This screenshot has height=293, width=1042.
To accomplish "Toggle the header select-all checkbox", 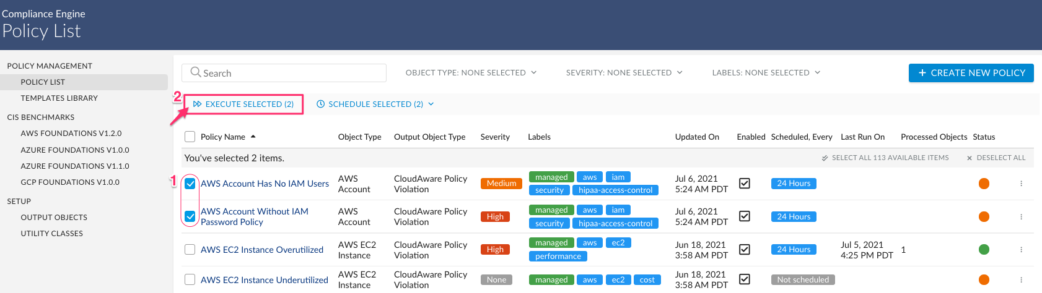I will click(x=190, y=137).
